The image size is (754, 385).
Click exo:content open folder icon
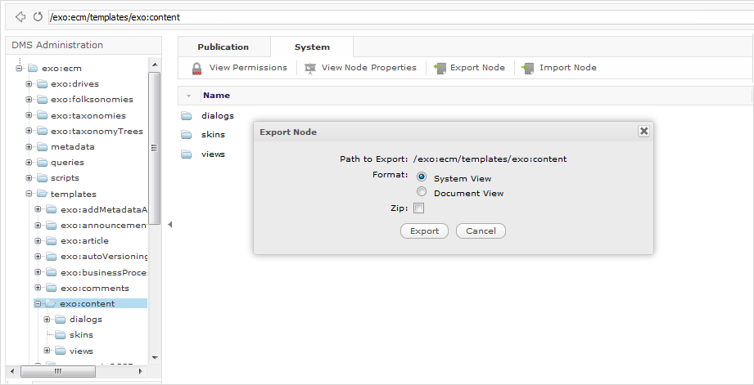[x=51, y=304]
